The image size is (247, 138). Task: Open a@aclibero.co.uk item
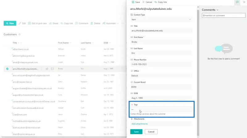(x=21, y=49)
